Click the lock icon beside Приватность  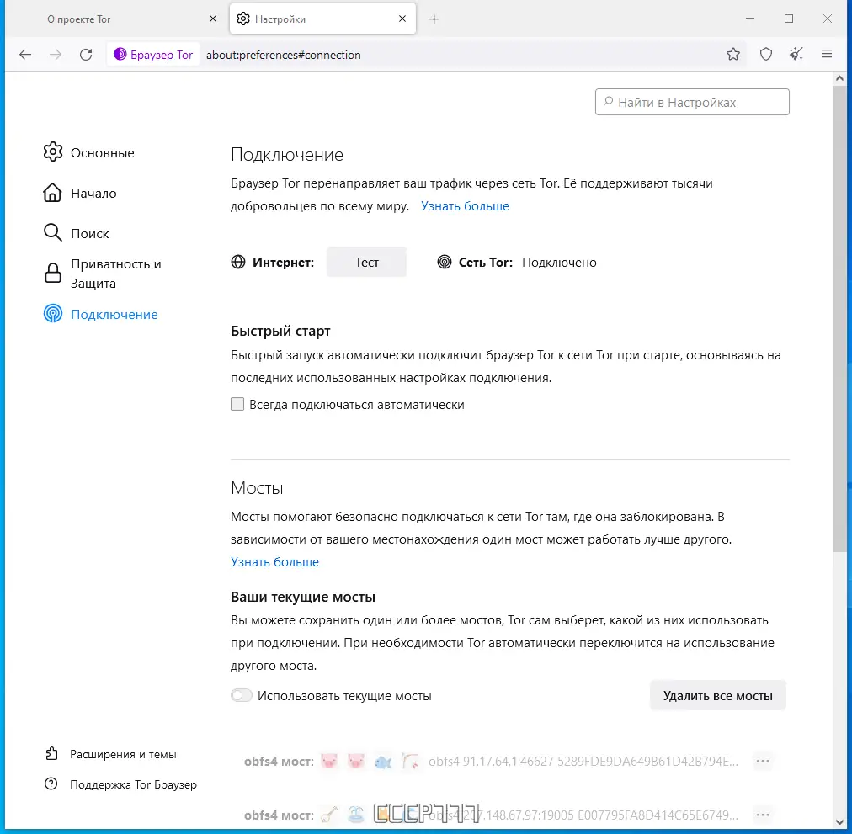click(x=53, y=273)
